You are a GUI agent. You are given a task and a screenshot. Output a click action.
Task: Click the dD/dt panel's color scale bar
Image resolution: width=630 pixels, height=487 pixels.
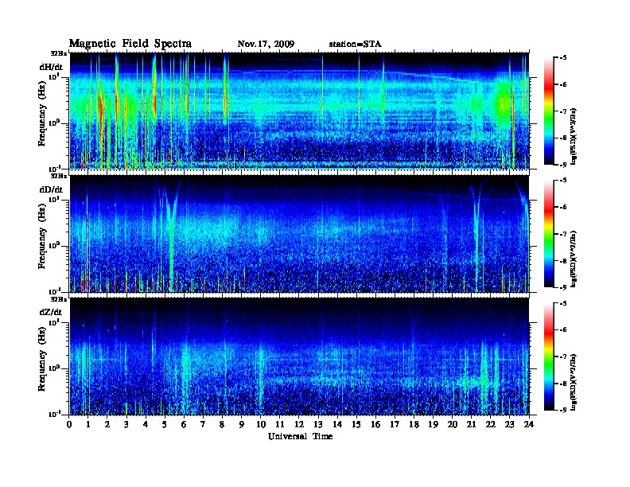point(548,233)
